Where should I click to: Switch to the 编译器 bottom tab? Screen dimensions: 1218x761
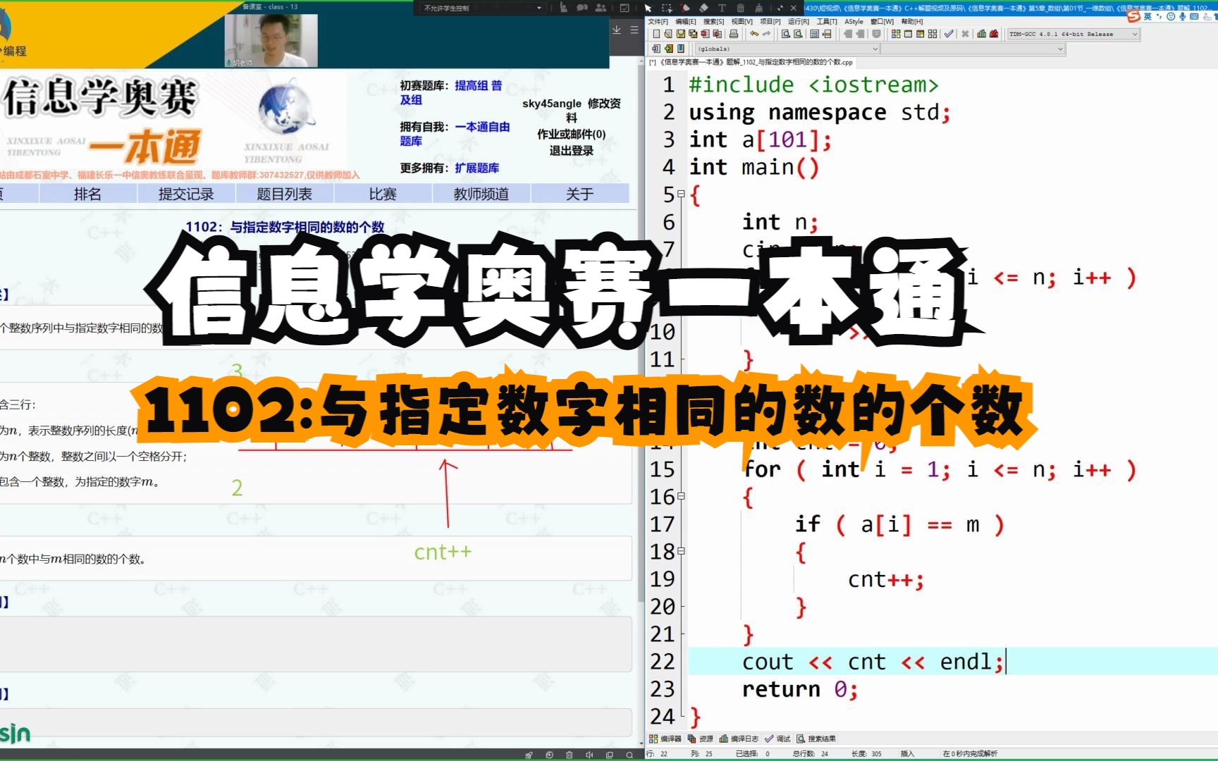click(665, 738)
